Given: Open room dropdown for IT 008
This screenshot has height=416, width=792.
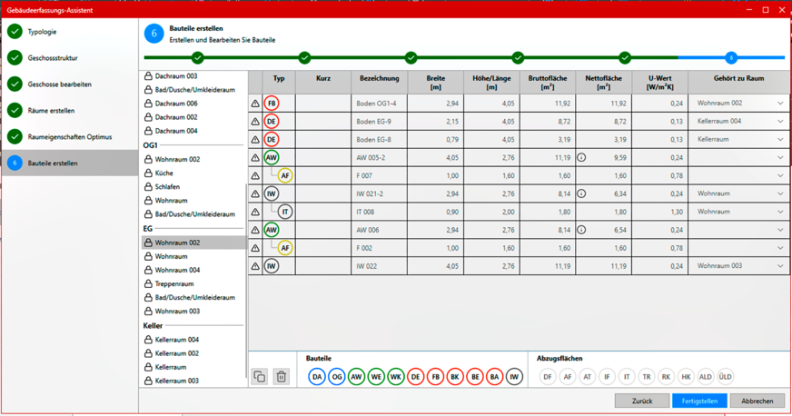Looking at the screenshot, I should pos(780,212).
